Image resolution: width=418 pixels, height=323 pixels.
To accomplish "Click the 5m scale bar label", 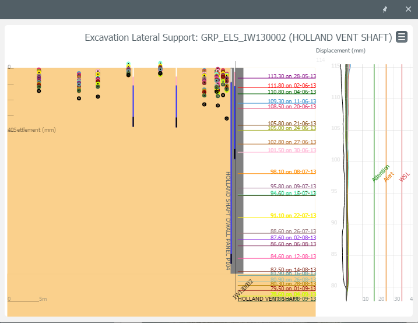I will pyautogui.click(x=43, y=299).
